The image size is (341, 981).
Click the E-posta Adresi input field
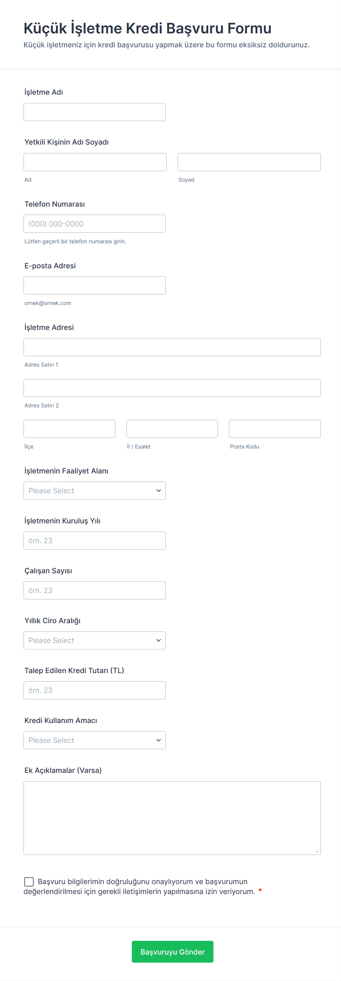click(x=94, y=285)
